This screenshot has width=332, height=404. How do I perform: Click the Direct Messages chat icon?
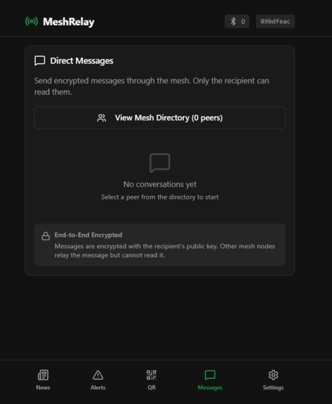(39, 61)
